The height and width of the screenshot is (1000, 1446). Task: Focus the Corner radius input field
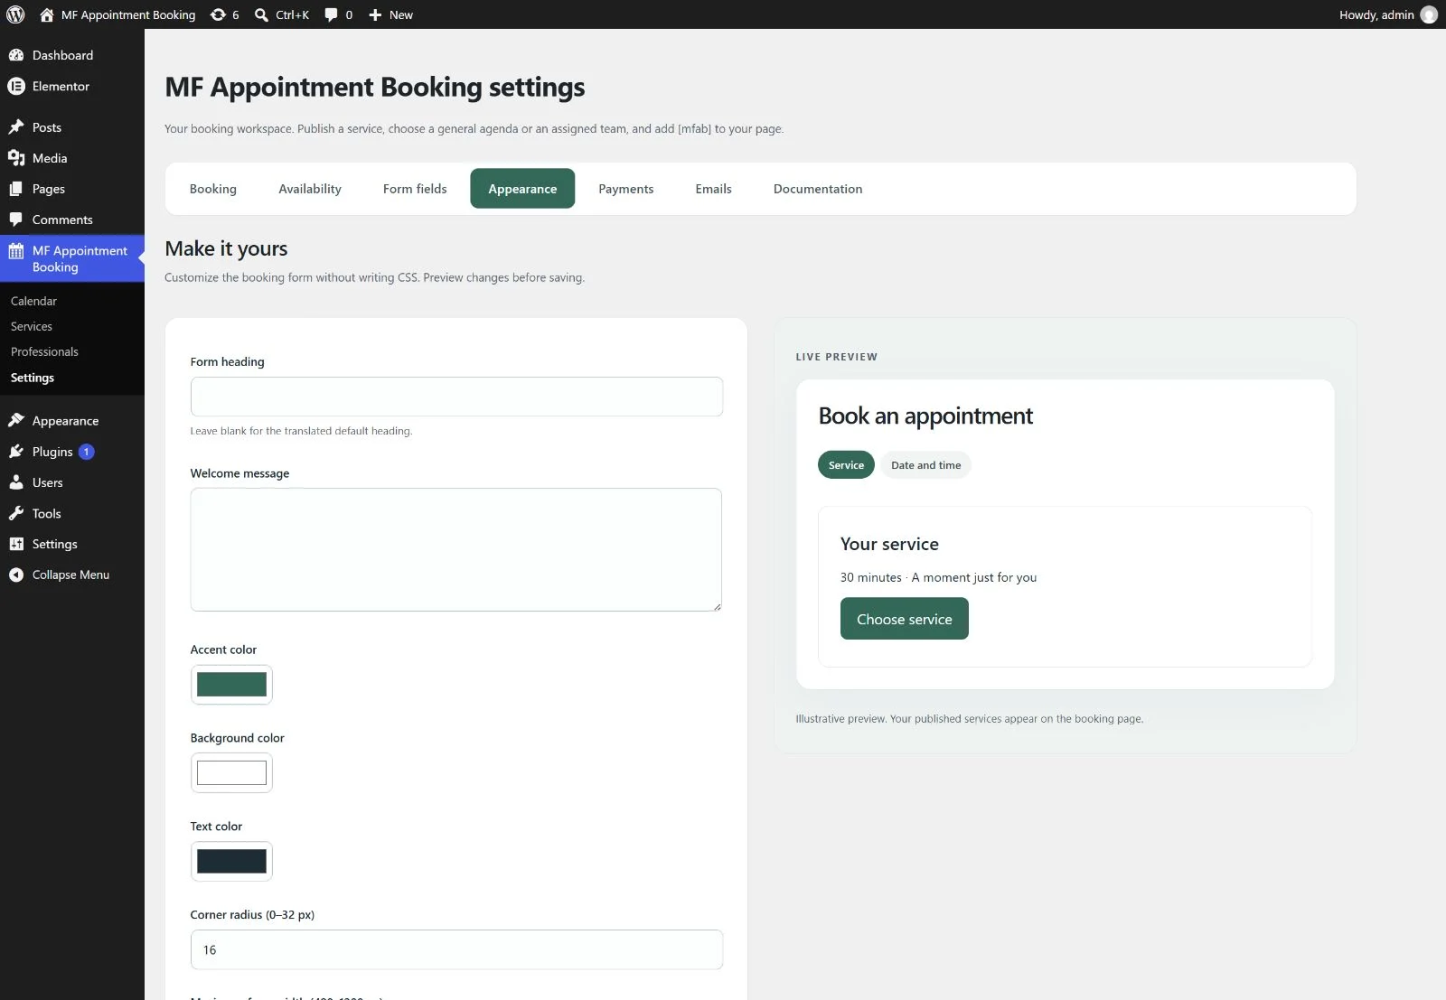click(456, 949)
